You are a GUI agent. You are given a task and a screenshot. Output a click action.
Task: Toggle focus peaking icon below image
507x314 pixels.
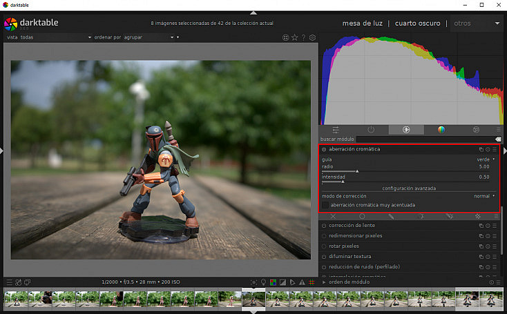(254, 282)
